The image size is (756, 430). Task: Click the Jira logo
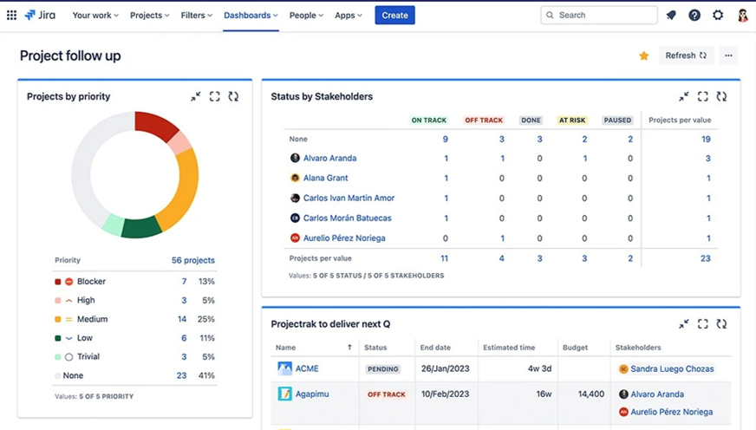42,16
